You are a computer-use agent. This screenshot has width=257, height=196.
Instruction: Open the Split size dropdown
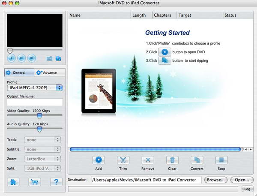pyautogui.click(x=42, y=168)
